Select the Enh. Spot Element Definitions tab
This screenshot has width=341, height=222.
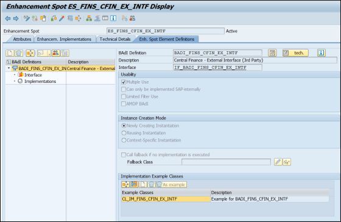(167, 39)
